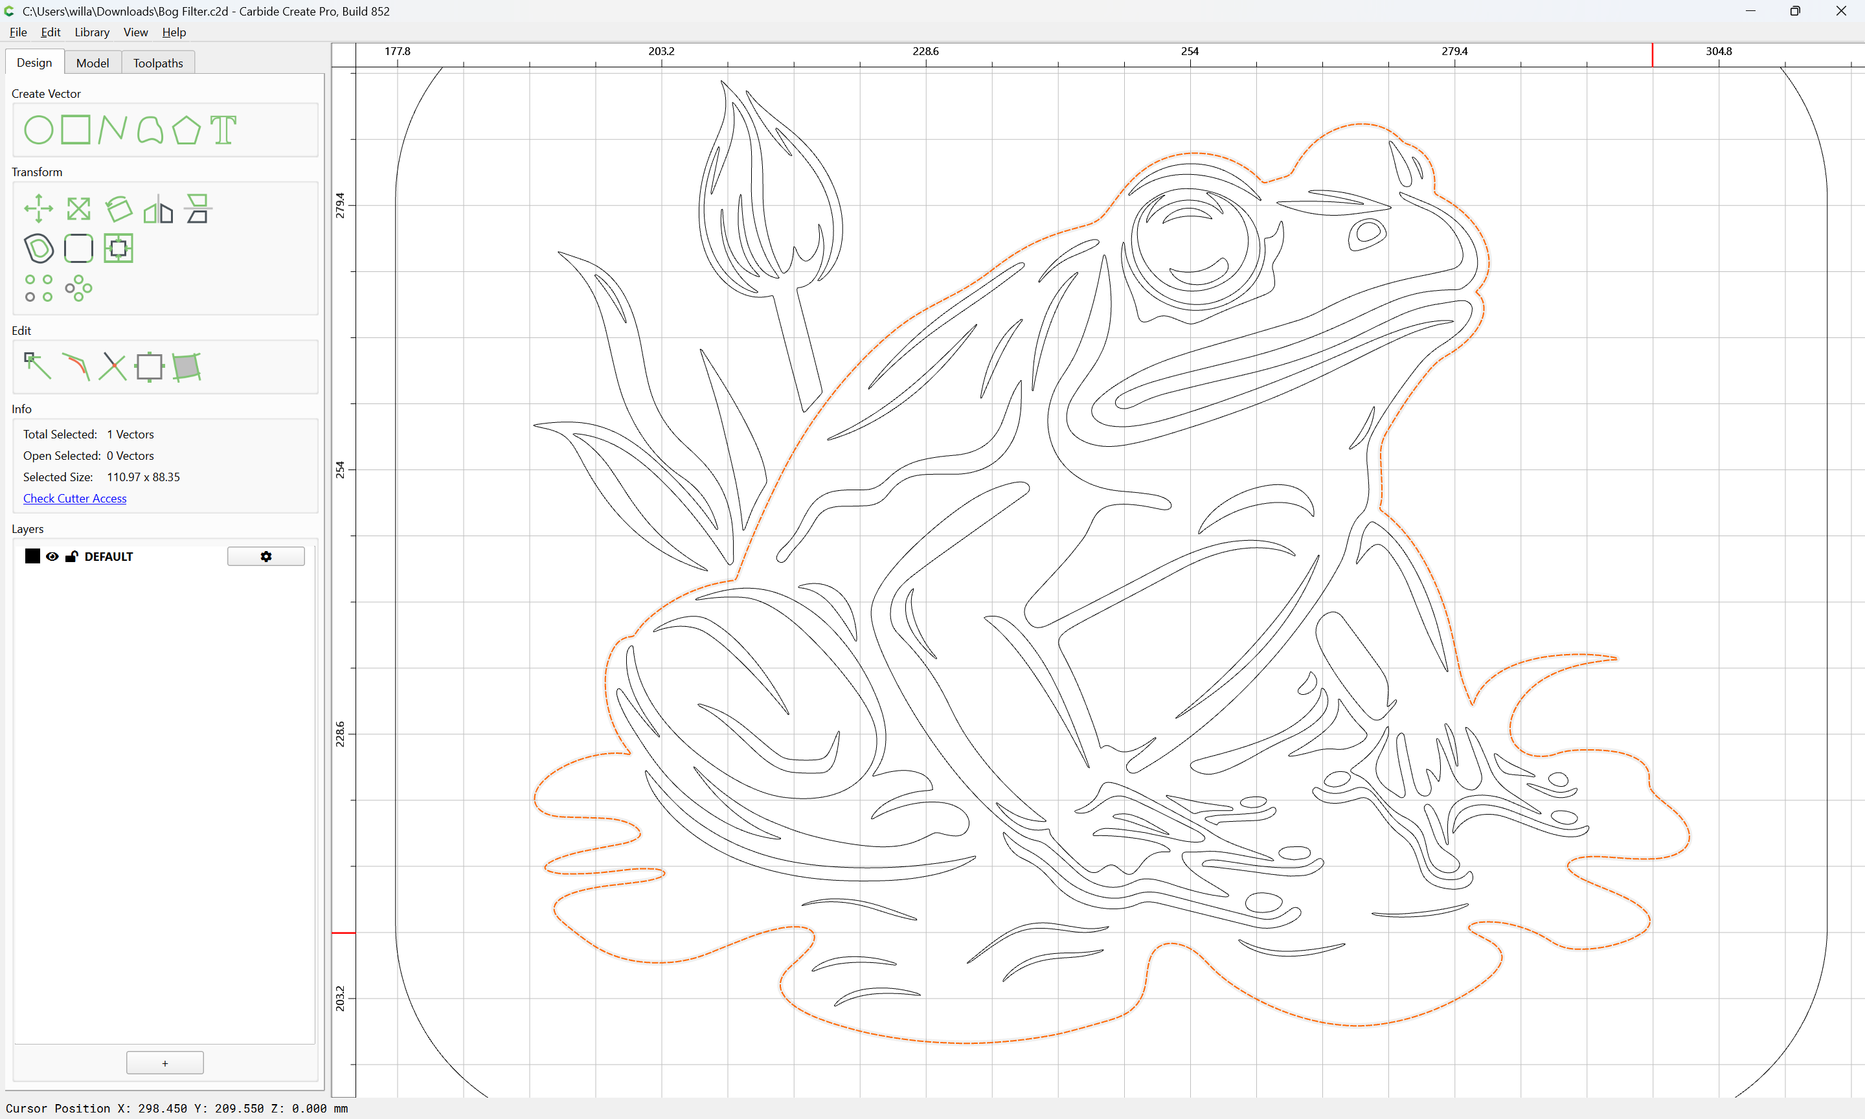Activate the Scale transform tool
This screenshot has height=1119, width=1865.
[x=78, y=209]
